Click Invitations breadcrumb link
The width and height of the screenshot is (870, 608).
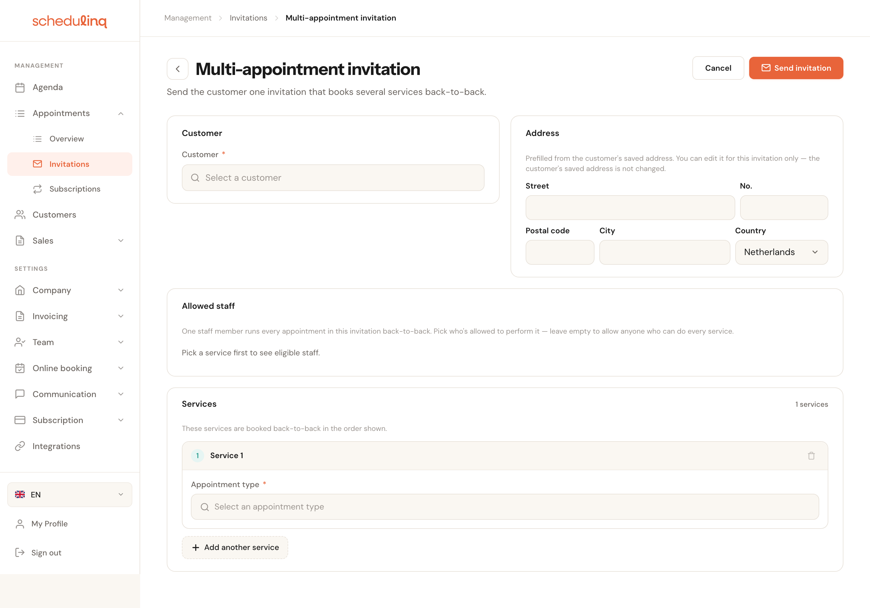(249, 18)
